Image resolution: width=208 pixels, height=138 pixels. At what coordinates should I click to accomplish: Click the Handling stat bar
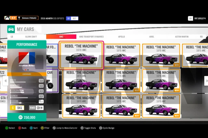(23, 87)
